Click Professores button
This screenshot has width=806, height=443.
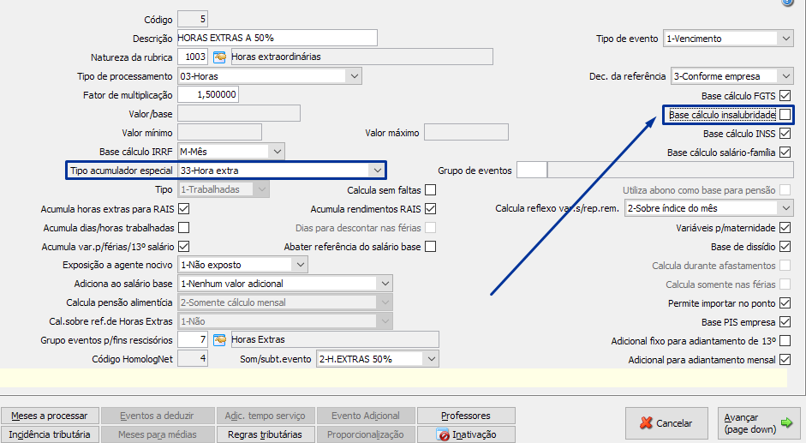click(x=466, y=416)
